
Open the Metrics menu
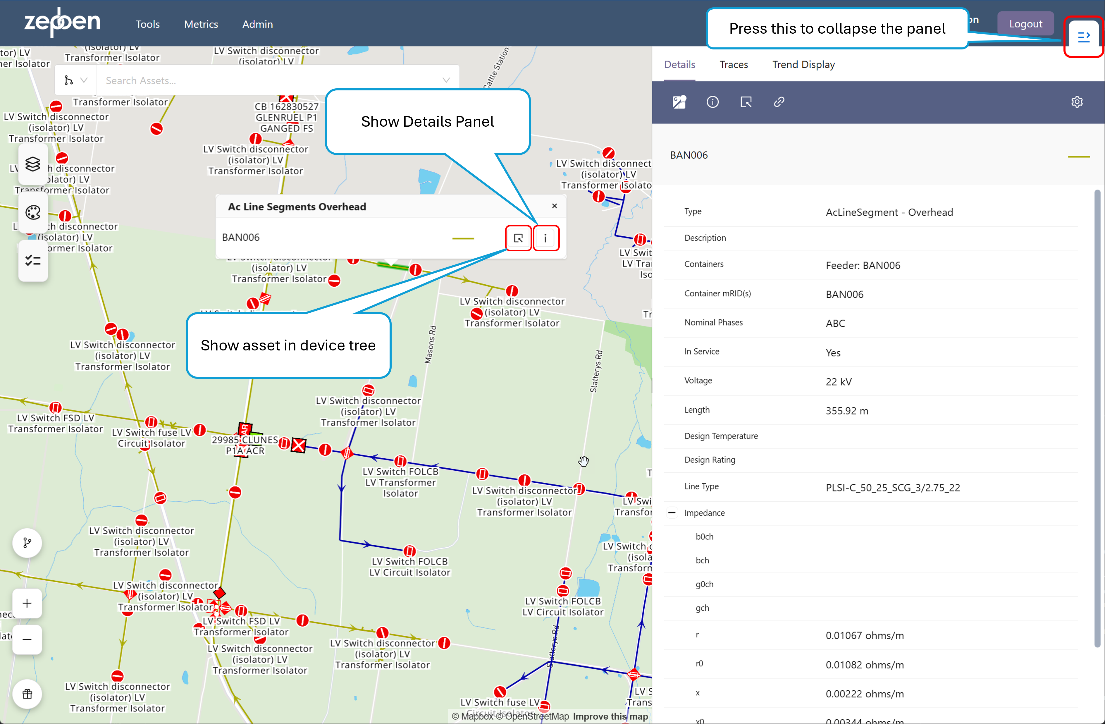point(201,24)
